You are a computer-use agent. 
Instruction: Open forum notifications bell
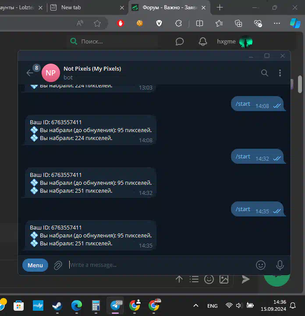click(x=203, y=41)
